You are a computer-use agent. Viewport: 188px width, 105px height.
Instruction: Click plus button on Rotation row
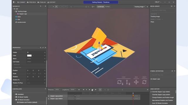(x=45, y=77)
